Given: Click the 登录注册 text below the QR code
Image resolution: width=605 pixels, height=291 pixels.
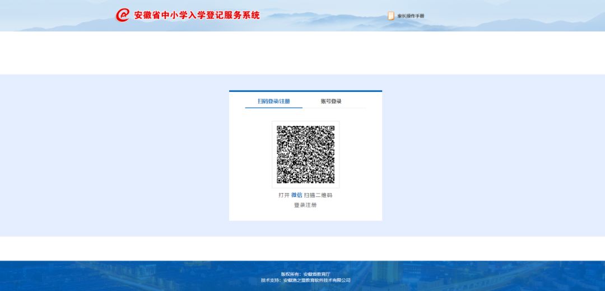Looking at the screenshot, I should (305, 205).
